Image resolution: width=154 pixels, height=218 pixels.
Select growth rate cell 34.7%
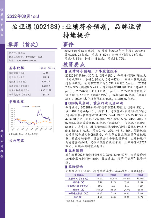(x=113, y=190)
